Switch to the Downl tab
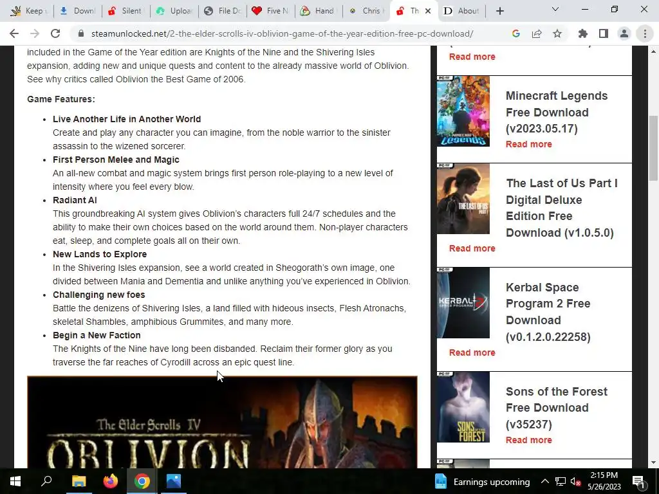Image resolution: width=659 pixels, height=494 pixels. [78, 11]
